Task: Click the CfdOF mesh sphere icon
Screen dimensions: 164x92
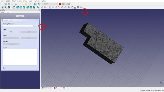Action: click(69, 7)
